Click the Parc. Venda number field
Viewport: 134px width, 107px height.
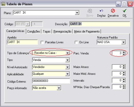pos(117,53)
